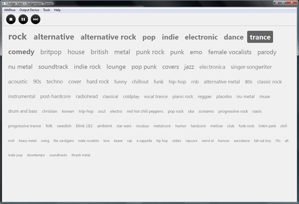
Task: Select the blink 182 tag
Action: pyautogui.click(x=84, y=126)
